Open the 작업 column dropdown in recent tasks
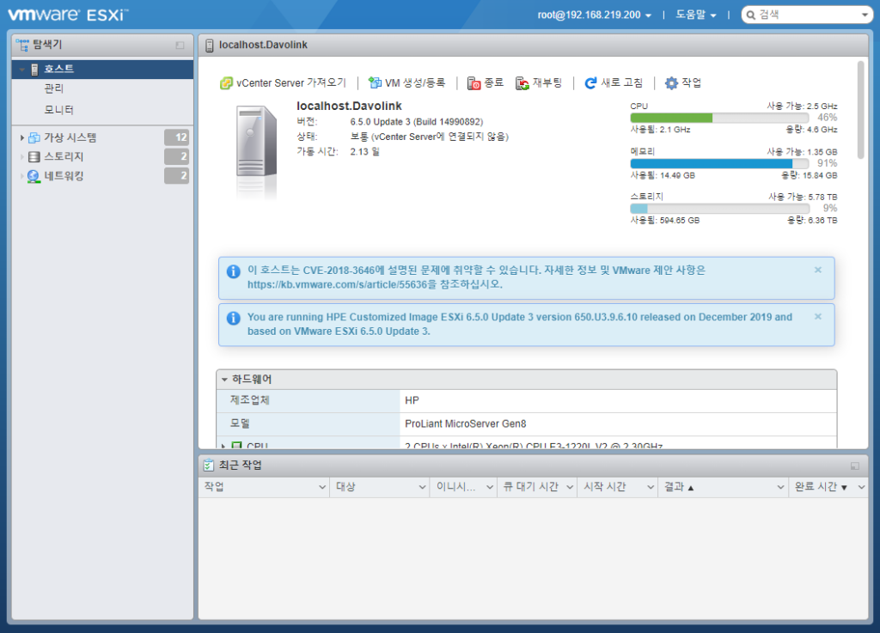This screenshot has width=880, height=633. click(x=322, y=487)
